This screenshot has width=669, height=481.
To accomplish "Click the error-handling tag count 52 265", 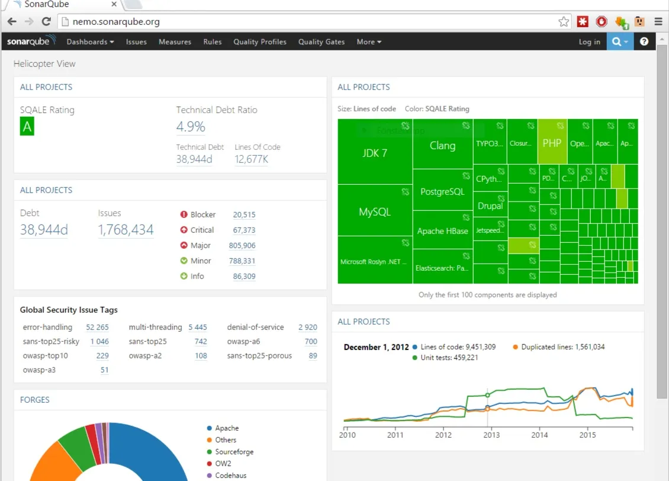I will click(x=97, y=327).
